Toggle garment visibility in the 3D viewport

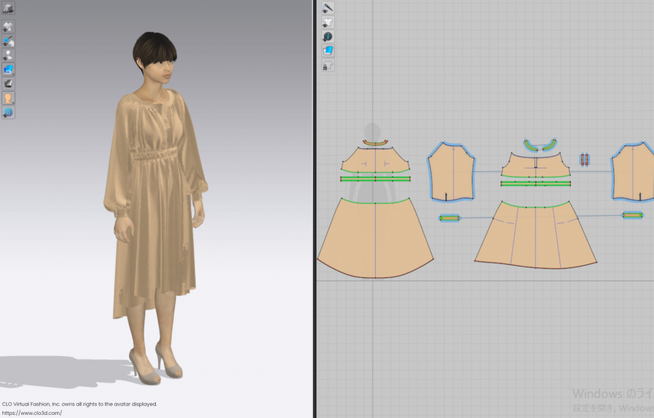coord(8,26)
